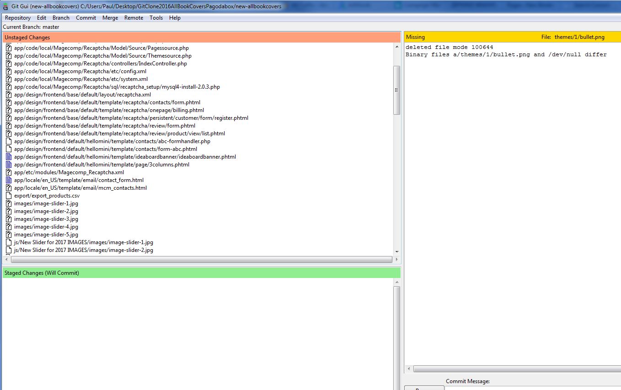Image resolution: width=621 pixels, height=390 pixels.
Task: Click the icon beside images/image-slider-3.jpg
Action: (8, 219)
